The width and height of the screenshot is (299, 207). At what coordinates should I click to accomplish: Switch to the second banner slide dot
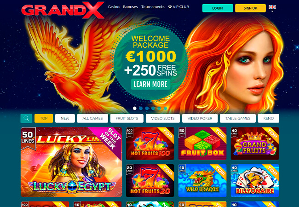tap(141, 108)
